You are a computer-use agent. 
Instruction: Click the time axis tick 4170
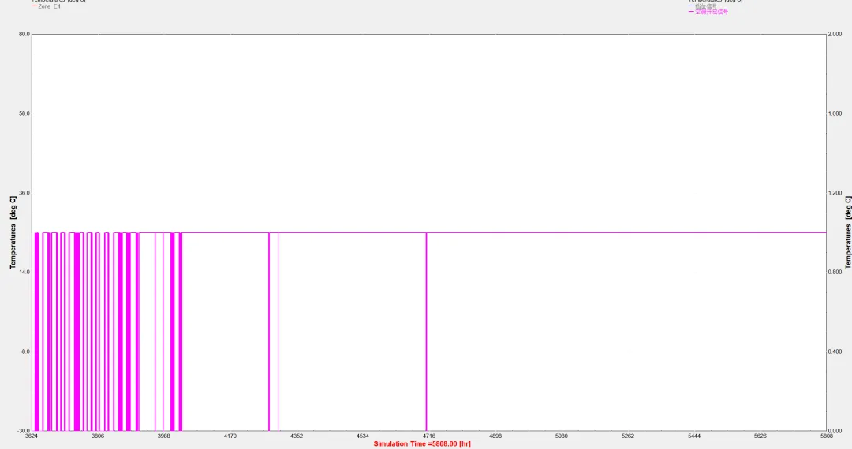click(230, 436)
